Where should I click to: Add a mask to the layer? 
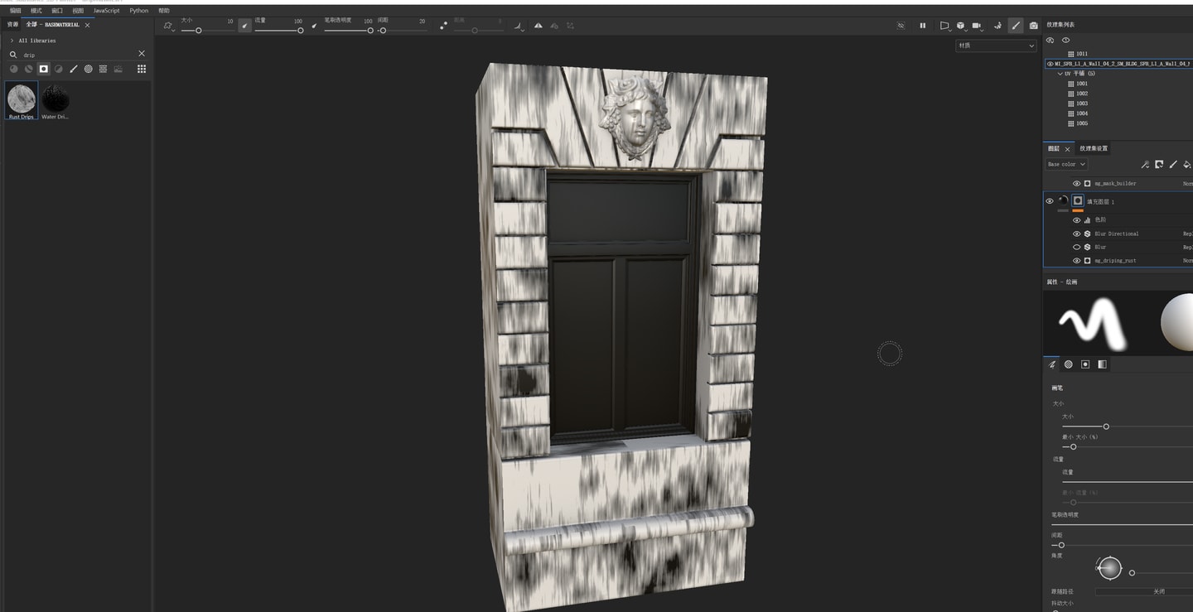[x=1159, y=165]
